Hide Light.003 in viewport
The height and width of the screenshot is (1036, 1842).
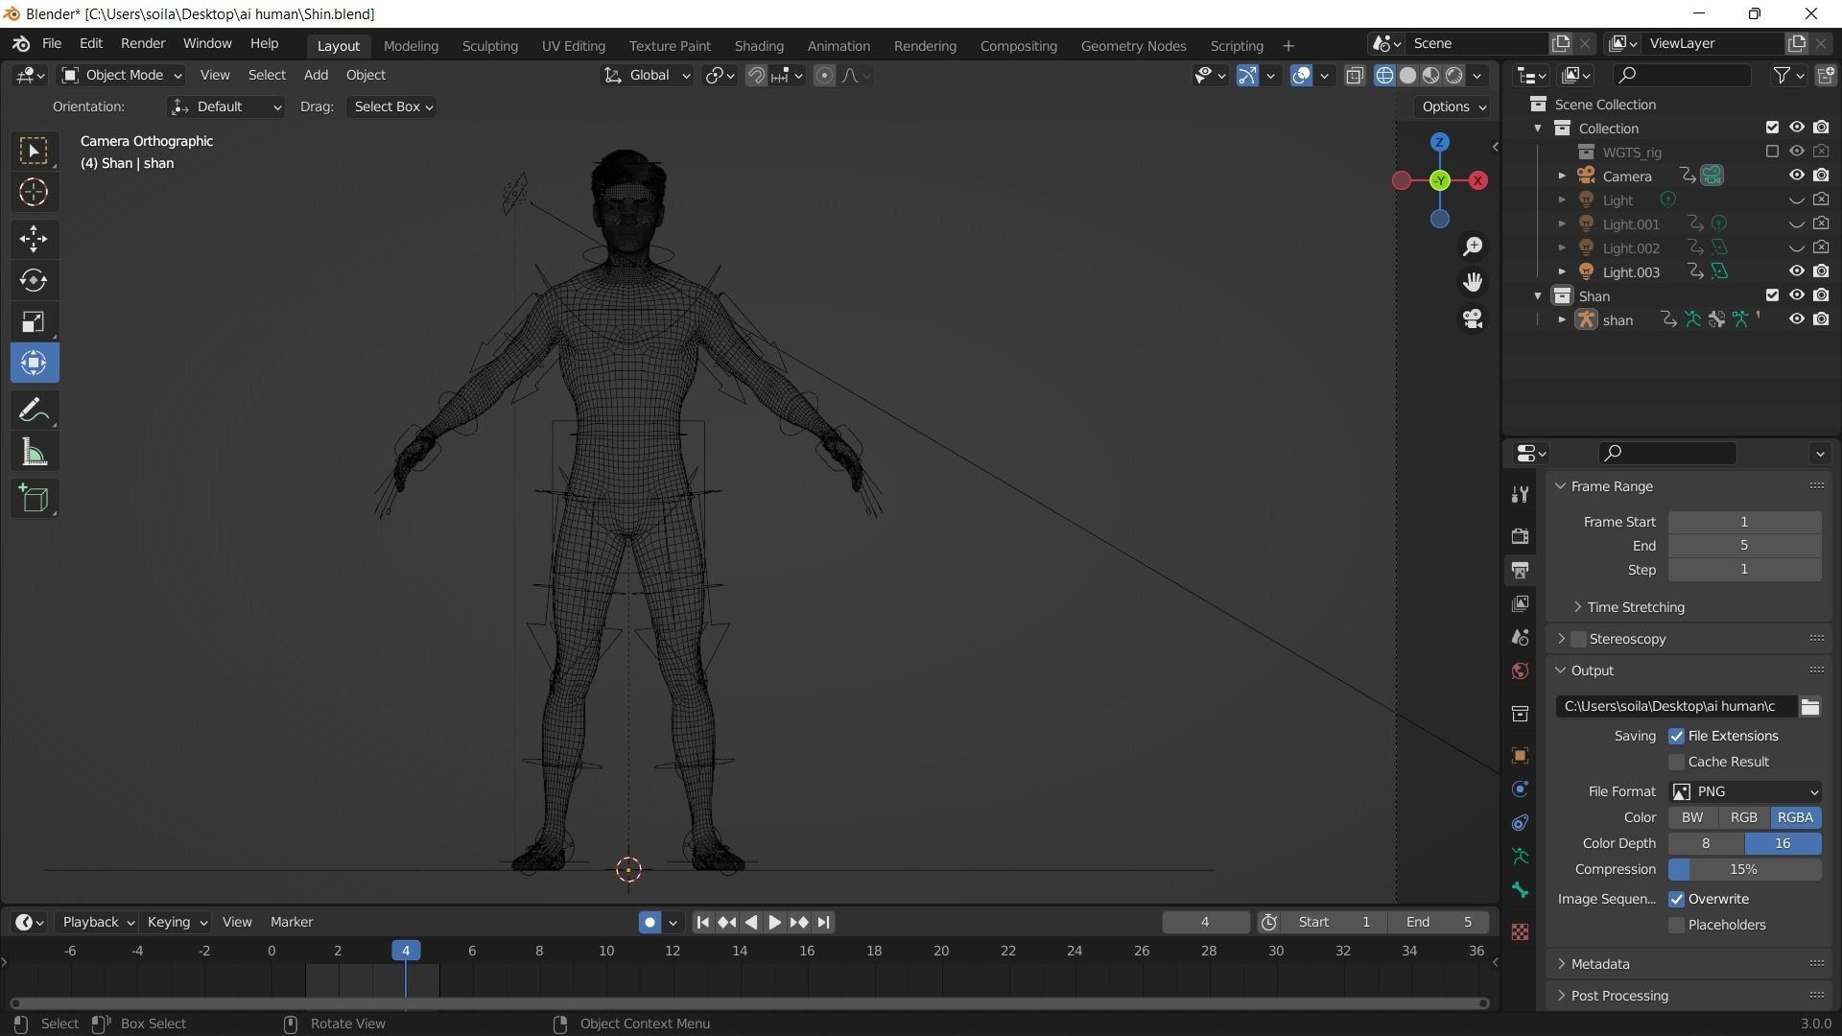[x=1796, y=271]
